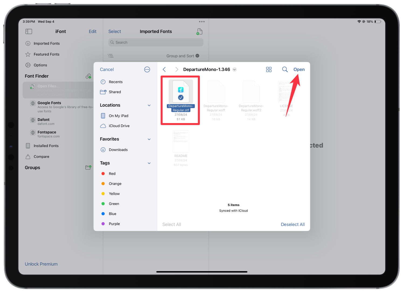
Task: Create a new group with folder-plus icon
Action: pos(88,167)
